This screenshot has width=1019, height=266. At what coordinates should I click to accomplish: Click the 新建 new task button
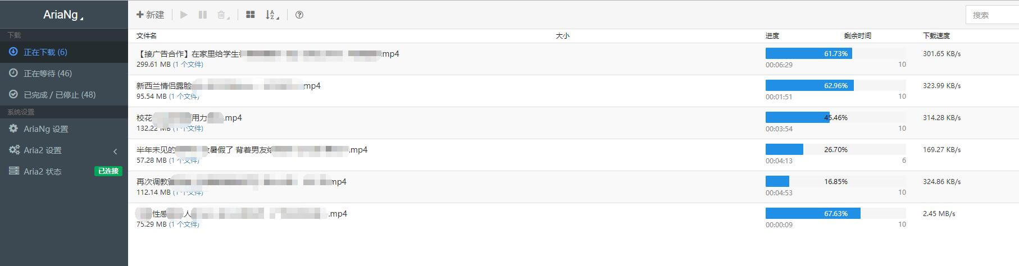(150, 15)
